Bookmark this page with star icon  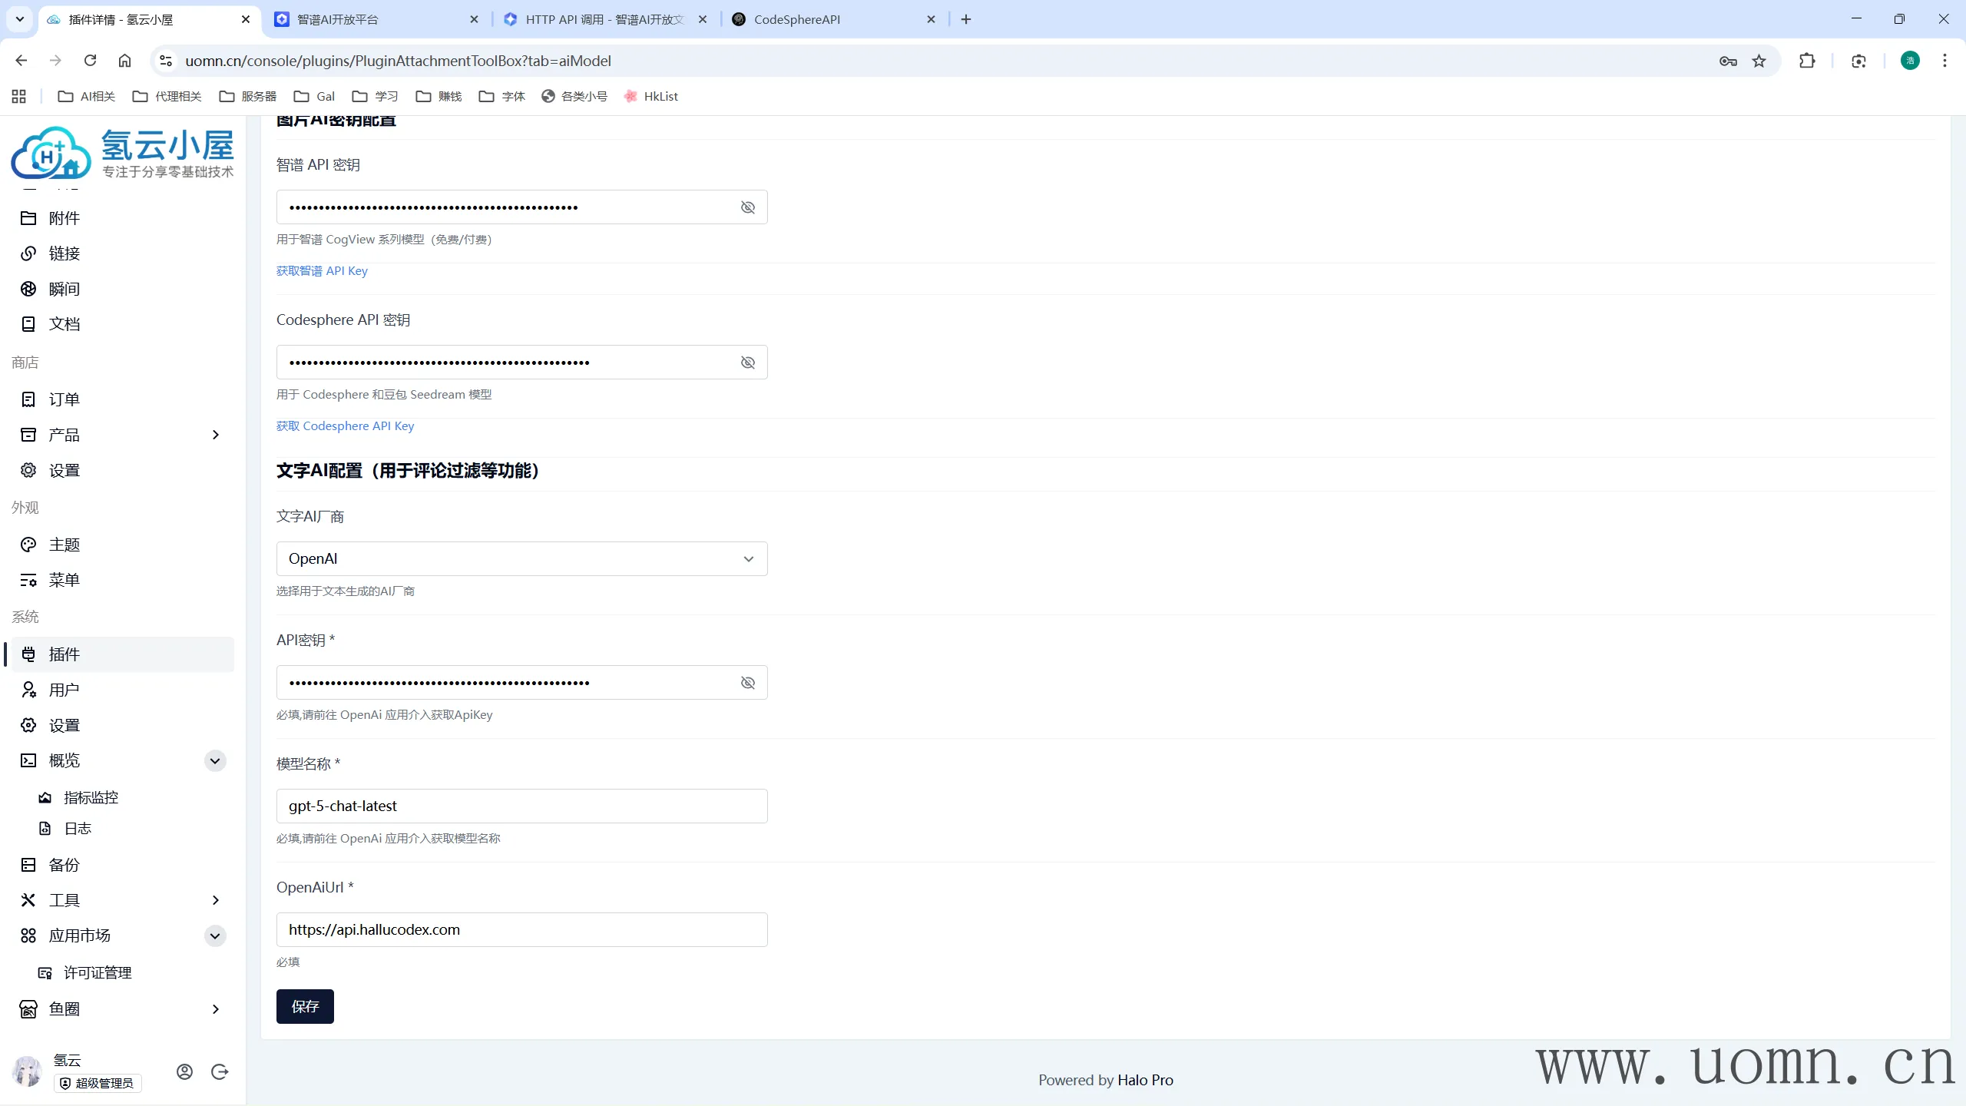coord(1759,61)
